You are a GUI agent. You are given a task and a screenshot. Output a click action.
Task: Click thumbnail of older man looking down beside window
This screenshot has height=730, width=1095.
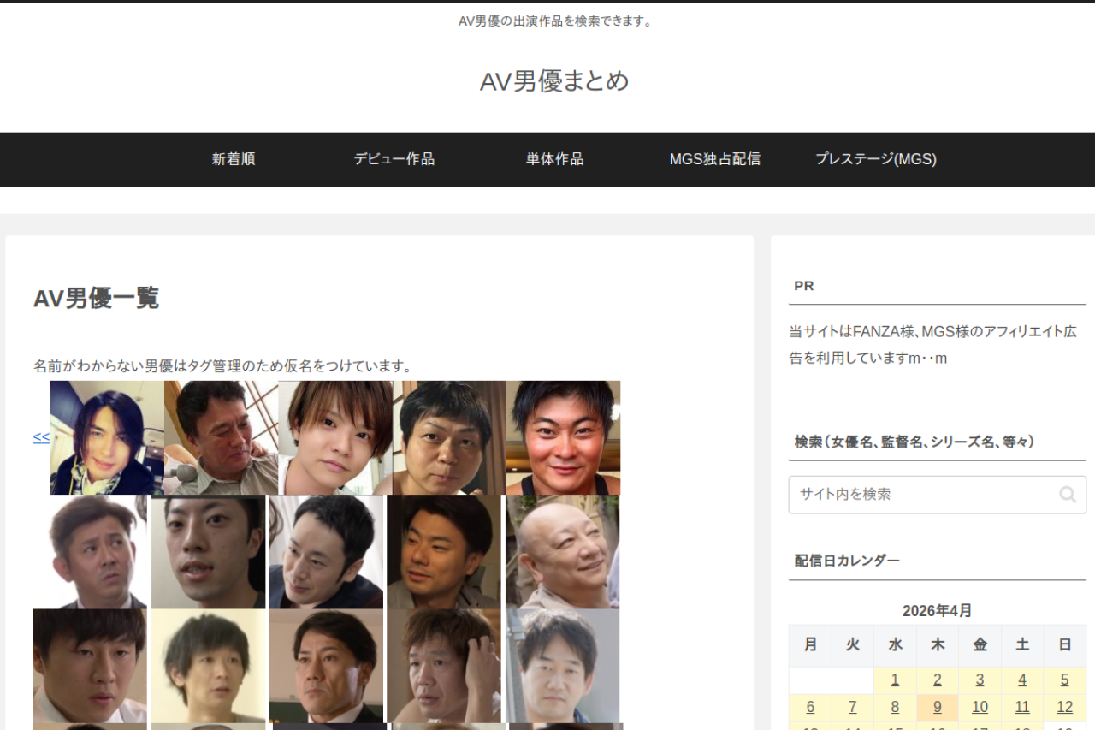tap(221, 437)
